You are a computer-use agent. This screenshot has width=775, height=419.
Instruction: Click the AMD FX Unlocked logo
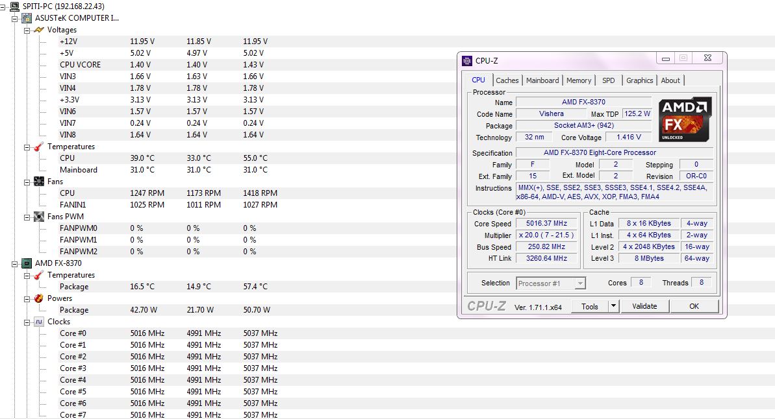coord(685,120)
